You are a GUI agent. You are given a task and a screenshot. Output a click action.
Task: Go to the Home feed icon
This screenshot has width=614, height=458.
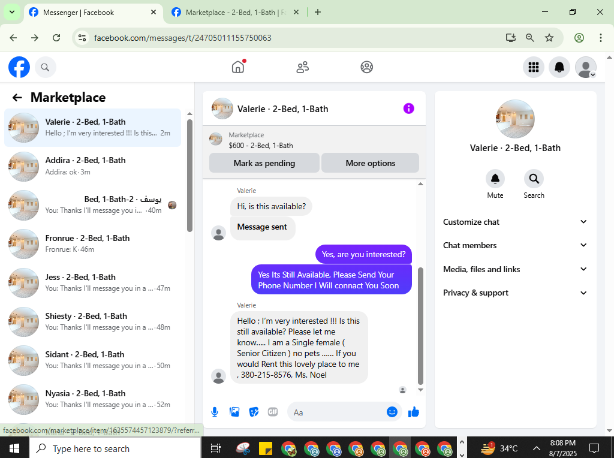click(238, 67)
